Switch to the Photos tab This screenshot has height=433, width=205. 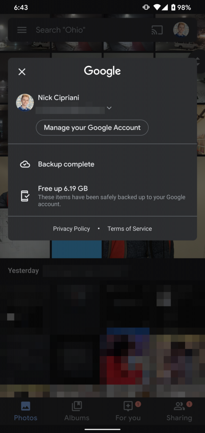pos(26,411)
